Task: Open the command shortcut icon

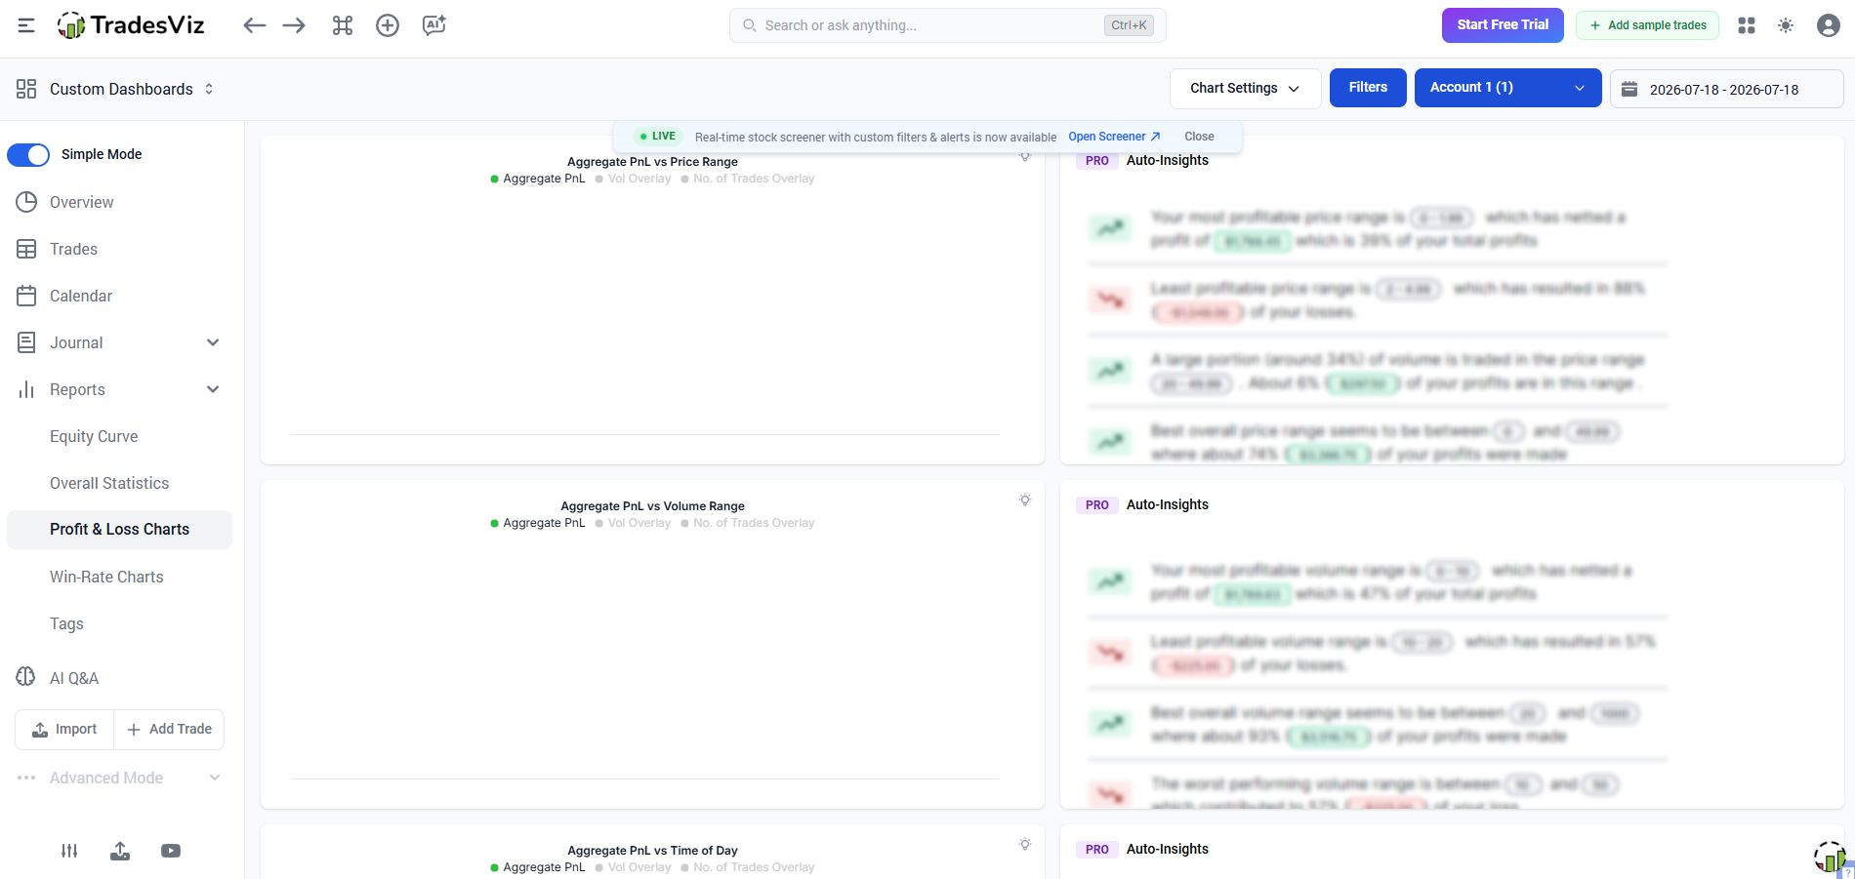Action: click(x=343, y=25)
